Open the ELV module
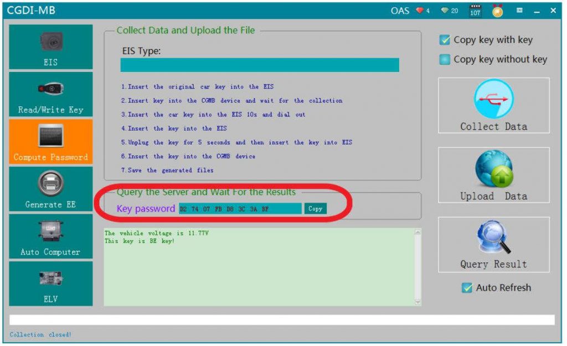567x346 pixels. pyautogui.click(x=50, y=284)
